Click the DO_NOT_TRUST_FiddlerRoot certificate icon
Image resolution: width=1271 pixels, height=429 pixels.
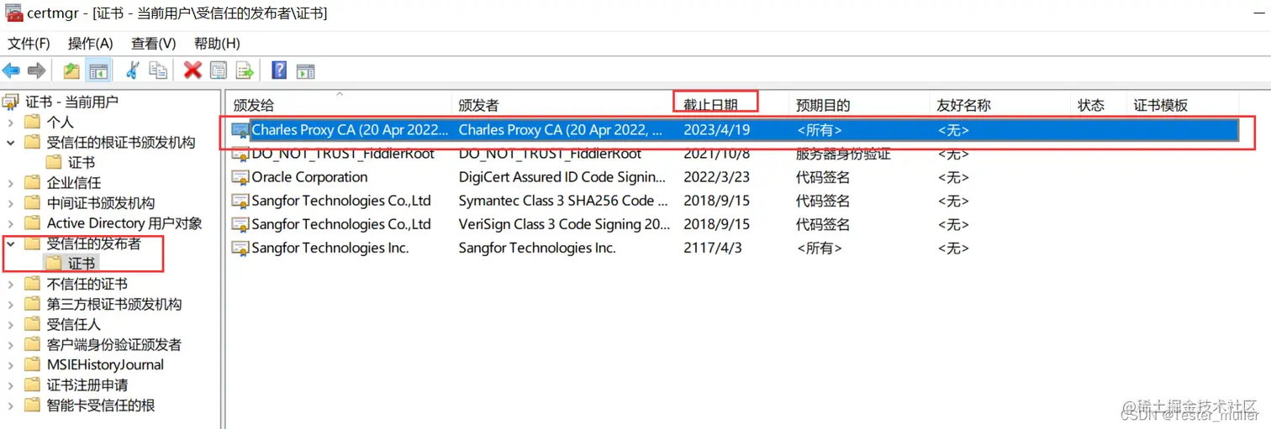coord(240,154)
